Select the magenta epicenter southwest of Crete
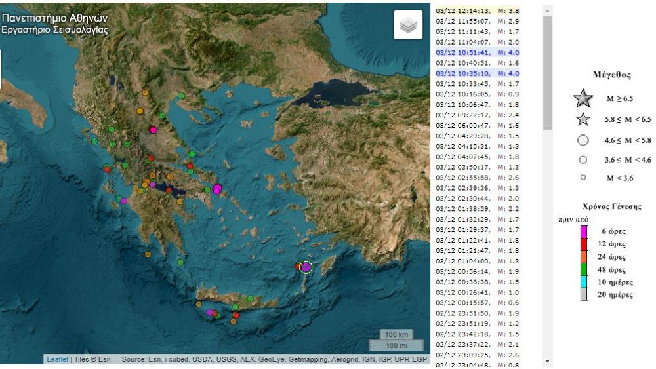The width and height of the screenshot is (656, 369). point(210,313)
